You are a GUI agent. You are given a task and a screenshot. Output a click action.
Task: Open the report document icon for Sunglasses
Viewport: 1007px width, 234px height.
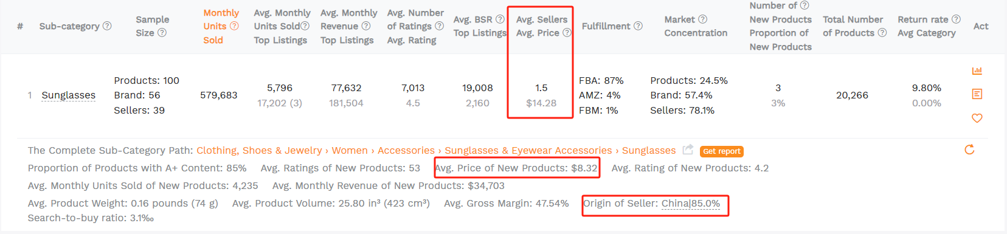[977, 94]
